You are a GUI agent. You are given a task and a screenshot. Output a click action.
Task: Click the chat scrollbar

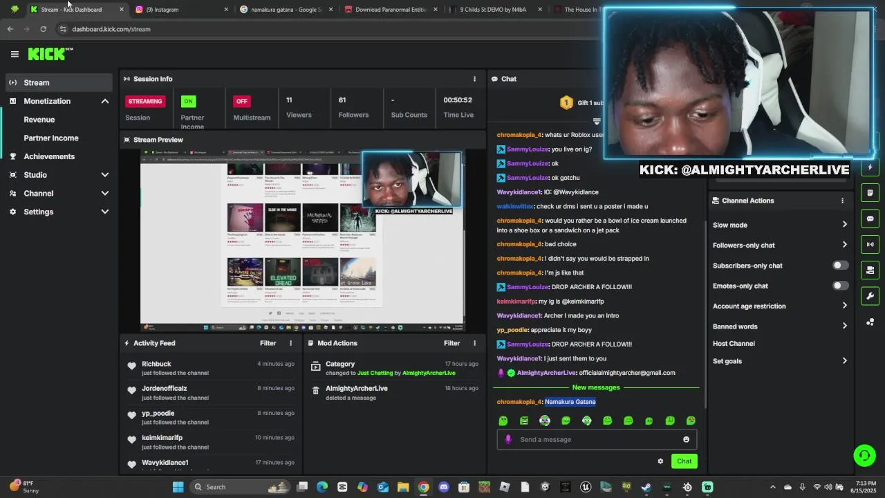click(x=705, y=315)
